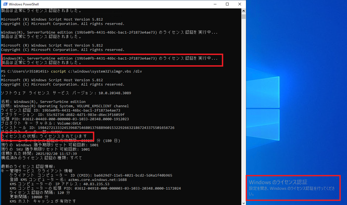Click the '>>' continuation prompt line
The image size is (347, 205).
coord(3,76)
